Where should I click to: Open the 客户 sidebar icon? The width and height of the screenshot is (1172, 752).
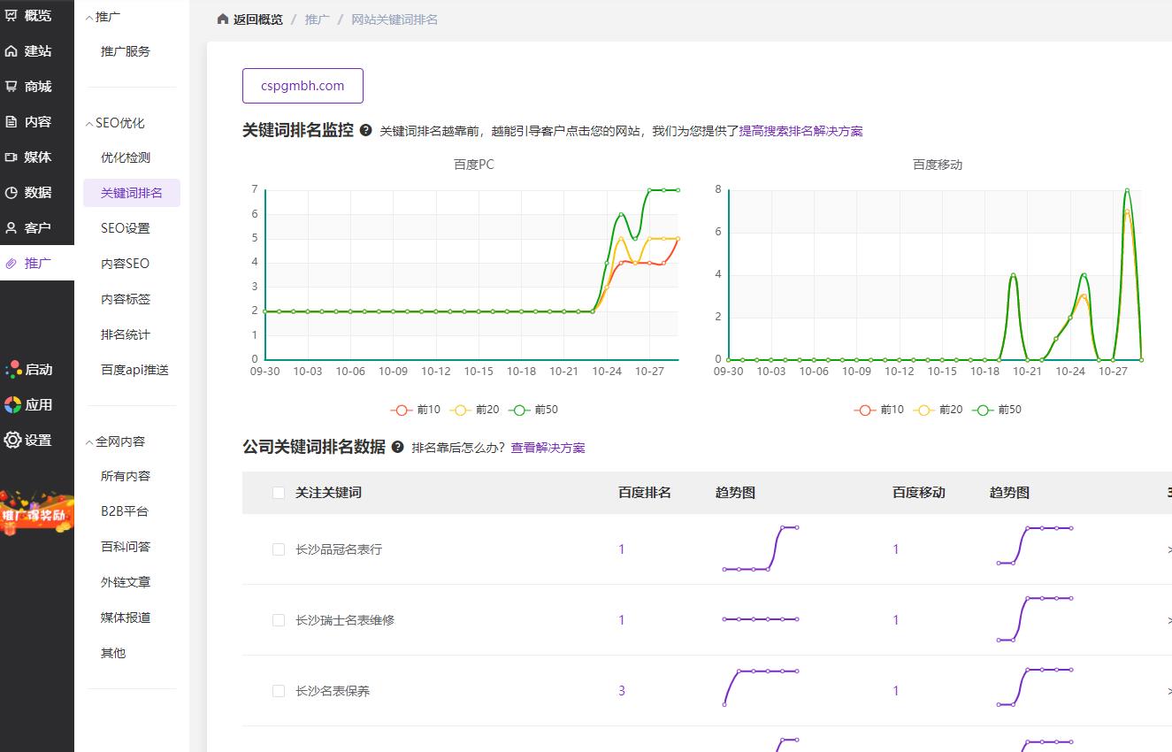coord(37,227)
